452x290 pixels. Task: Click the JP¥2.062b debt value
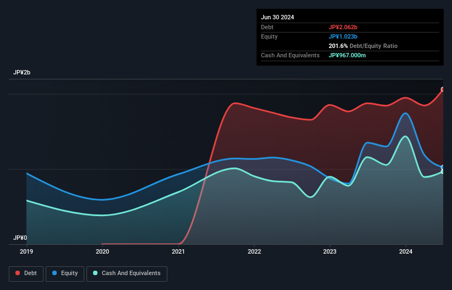coord(343,27)
